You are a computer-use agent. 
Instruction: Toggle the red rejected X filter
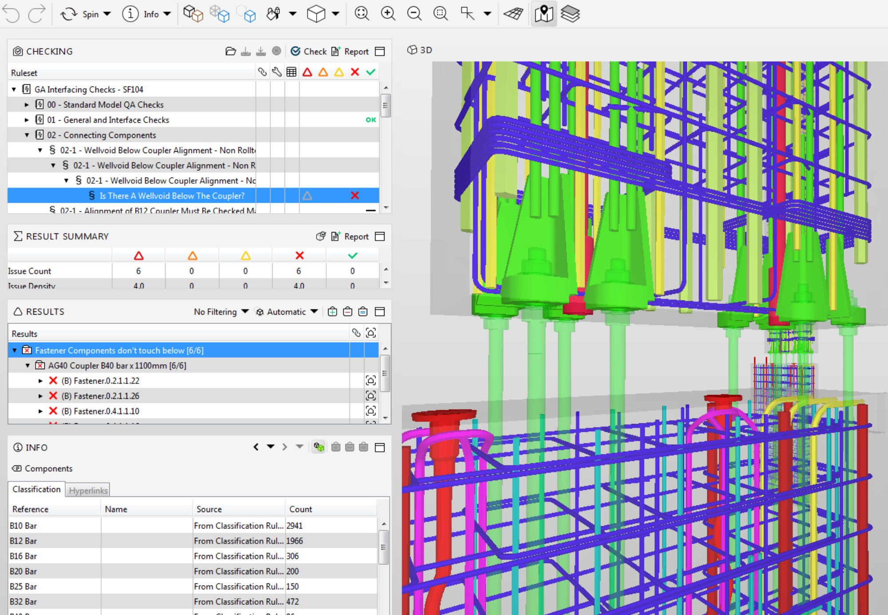click(355, 72)
